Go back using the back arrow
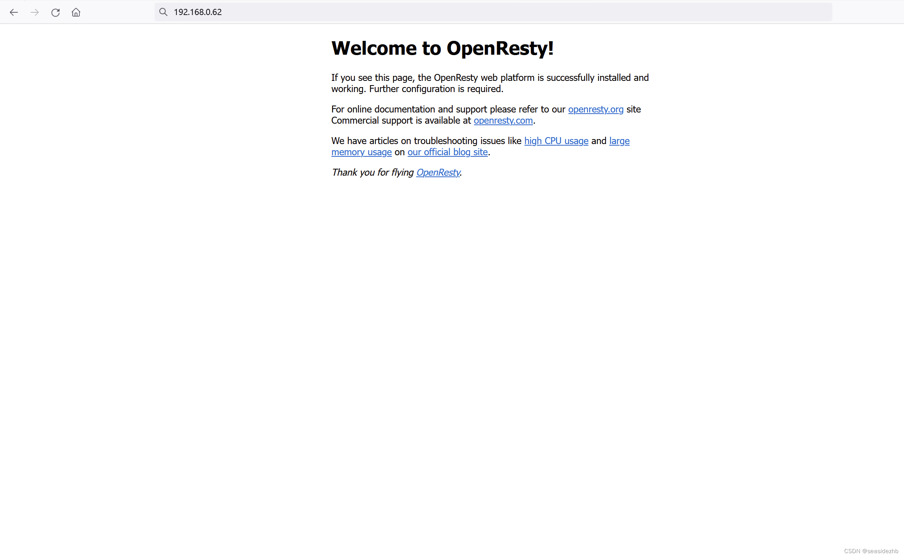Screen dimensions: 904x557 pyautogui.click(x=14, y=12)
